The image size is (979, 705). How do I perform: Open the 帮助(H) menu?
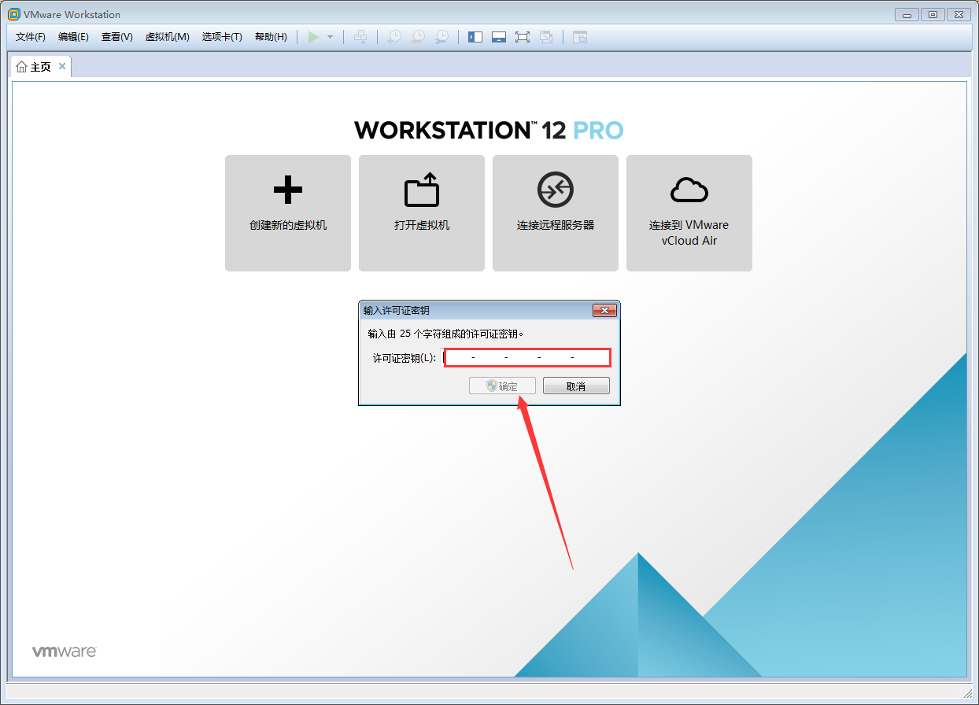click(271, 36)
